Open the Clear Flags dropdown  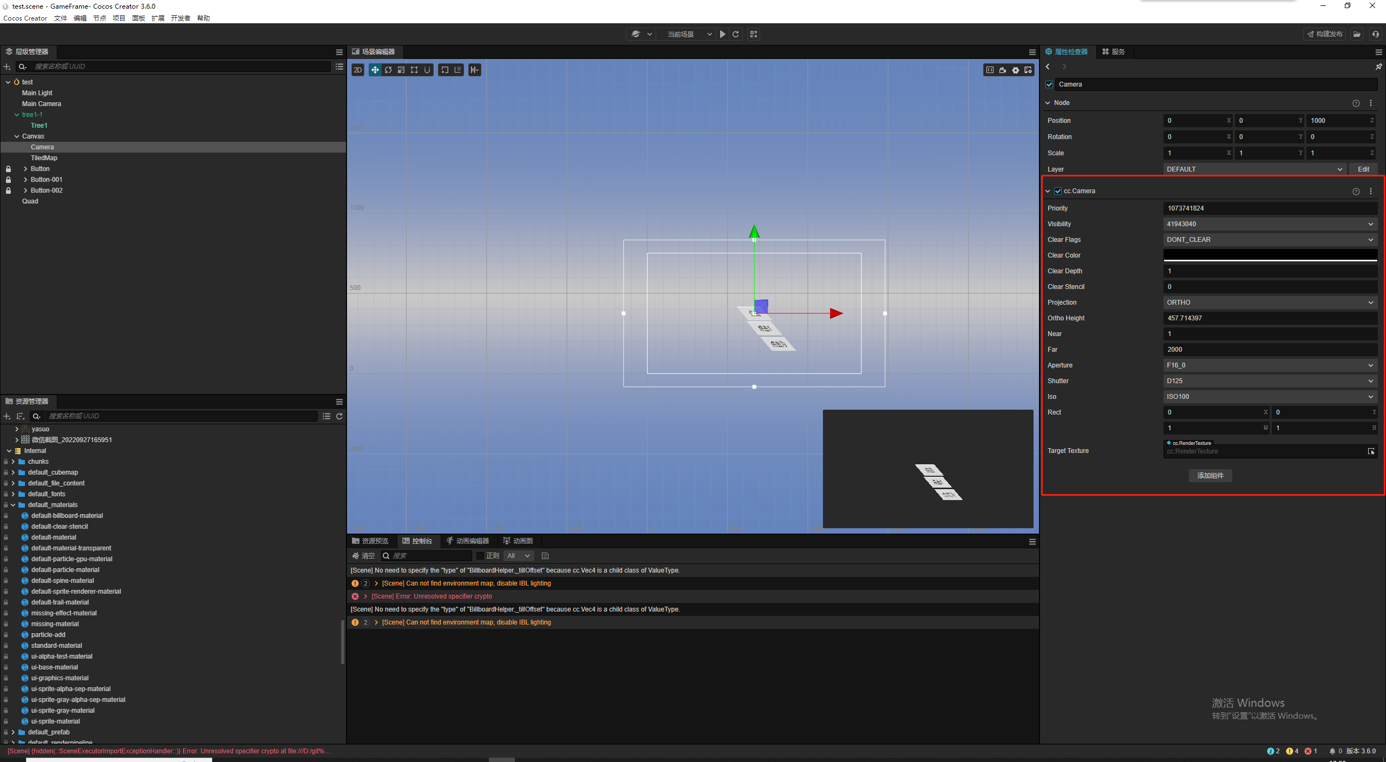tap(1270, 240)
